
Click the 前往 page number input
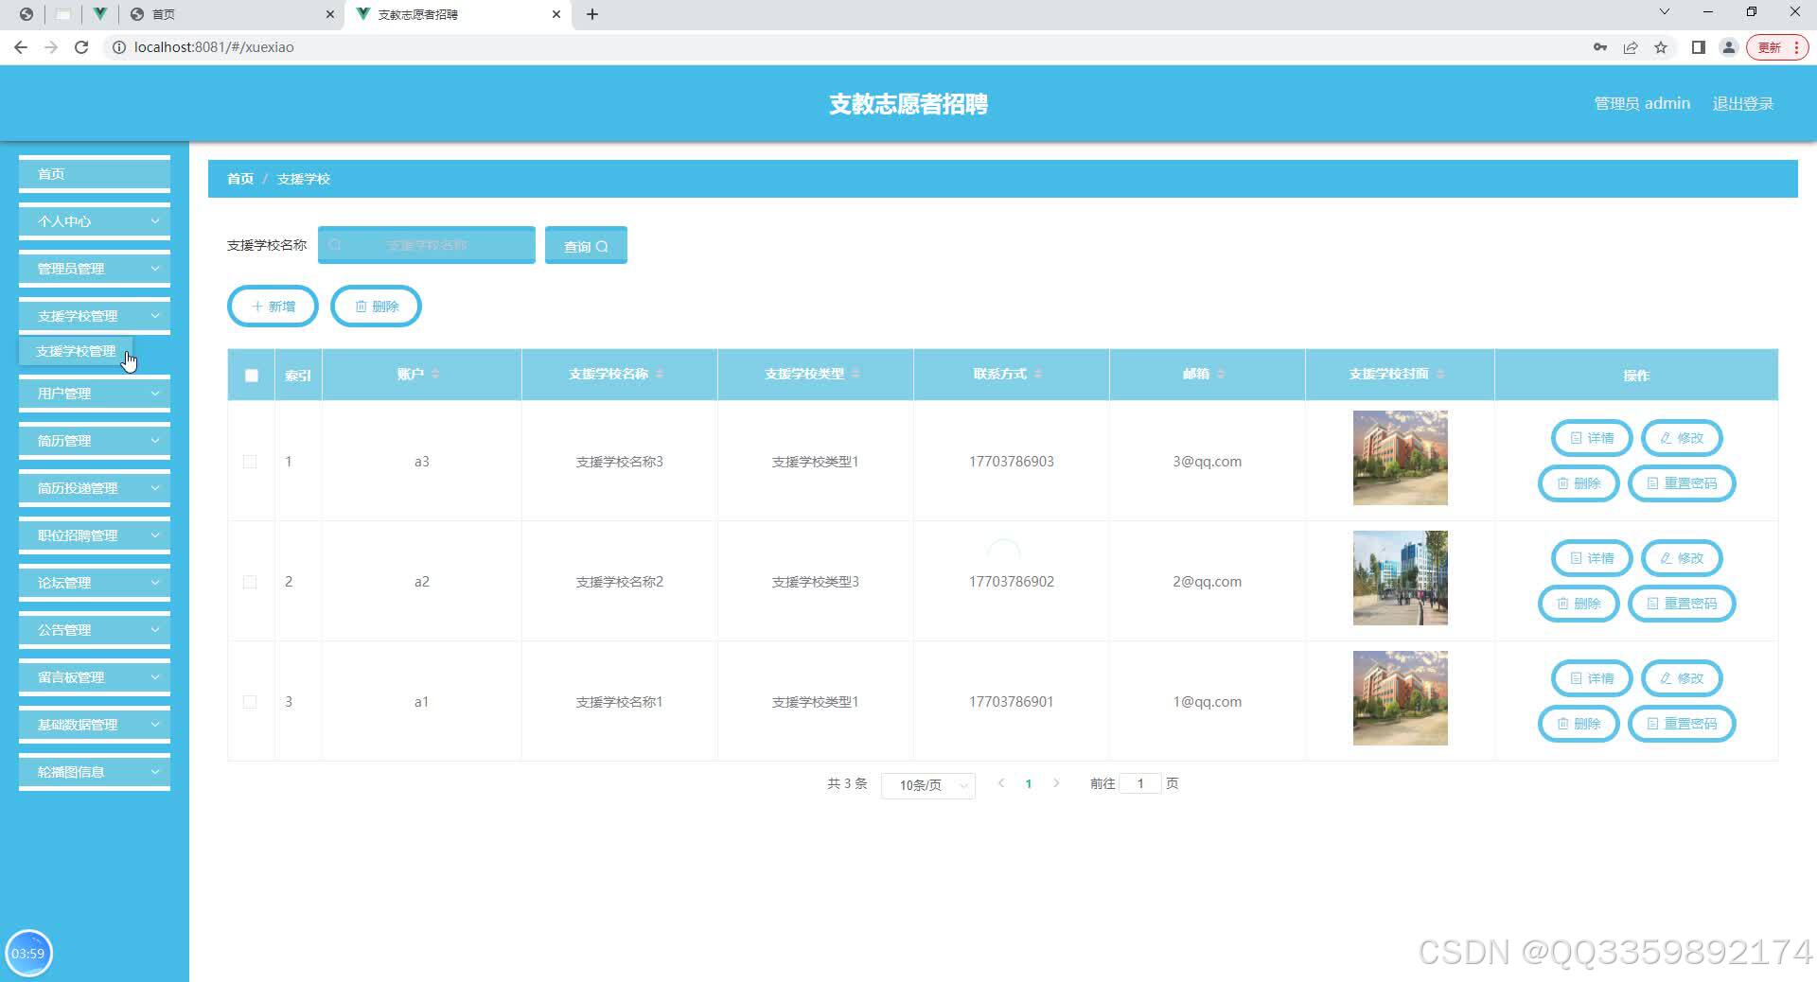(1140, 783)
